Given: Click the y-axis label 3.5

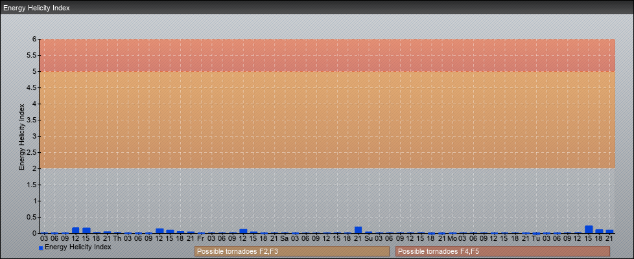Looking at the screenshot, I should (32, 120).
